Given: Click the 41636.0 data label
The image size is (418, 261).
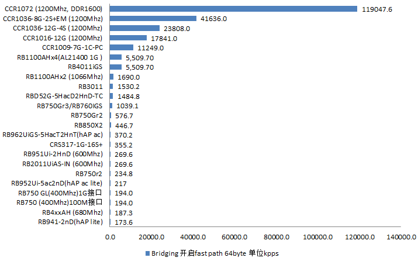Looking at the screenshot, I should pos(214,19).
